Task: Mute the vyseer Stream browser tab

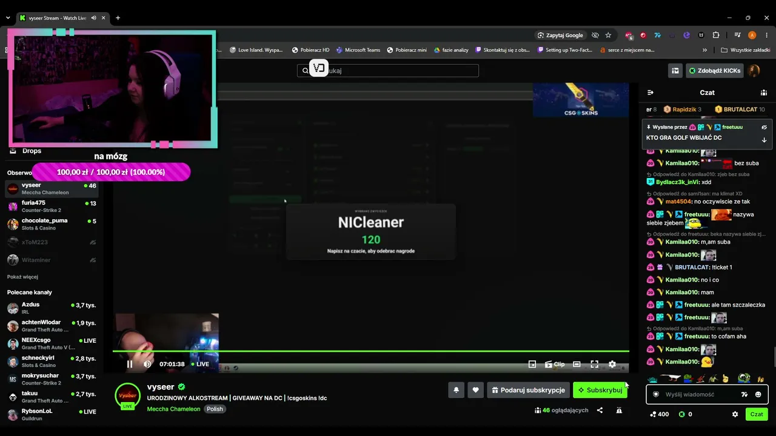Action: [93, 18]
